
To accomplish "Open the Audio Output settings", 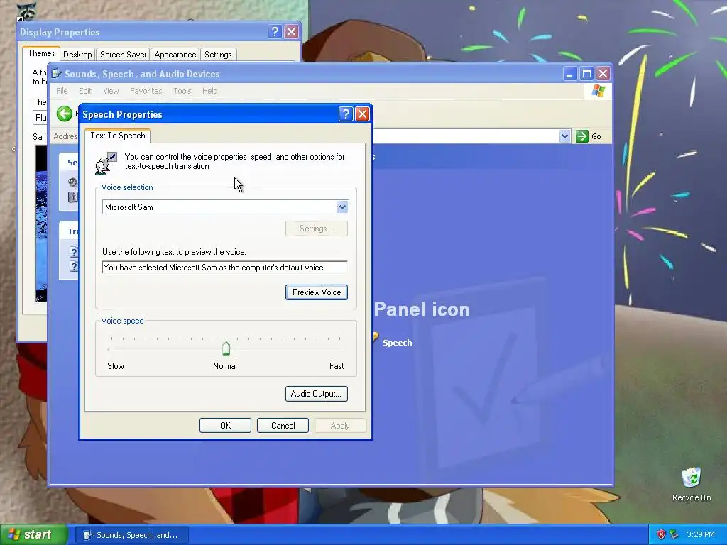I will point(316,394).
